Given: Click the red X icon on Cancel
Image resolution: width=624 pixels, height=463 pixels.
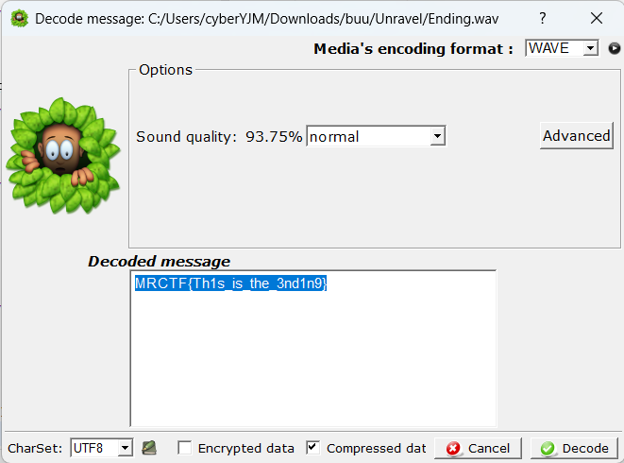Looking at the screenshot, I should click(x=453, y=448).
